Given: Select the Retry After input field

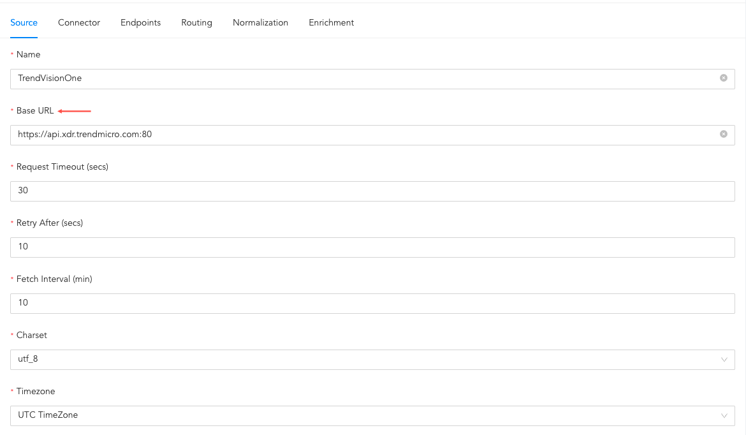Looking at the screenshot, I should pyautogui.click(x=372, y=247).
